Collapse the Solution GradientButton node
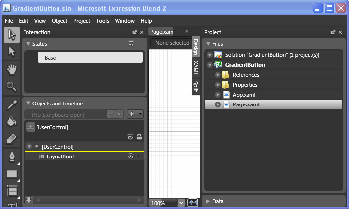Viewport: 349px width, 209px height. [x=209, y=55]
